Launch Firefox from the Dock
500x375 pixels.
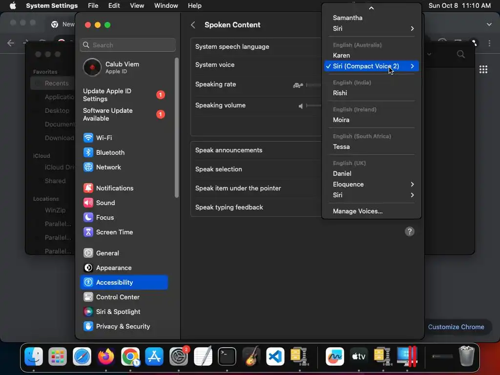coord(106,356)
